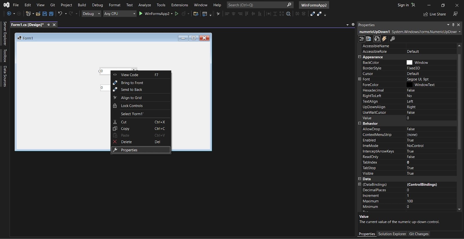The width and height of the screenshot is (464, 239).
Task: Choose Copy from context menu
Action: (x=141, y=129)
